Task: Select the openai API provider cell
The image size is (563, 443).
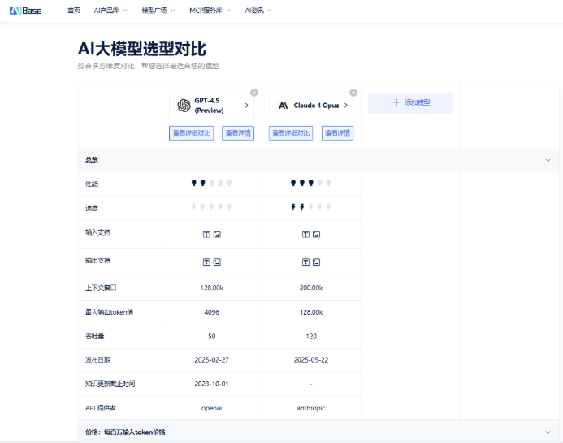Action: [x=212, y=408]
